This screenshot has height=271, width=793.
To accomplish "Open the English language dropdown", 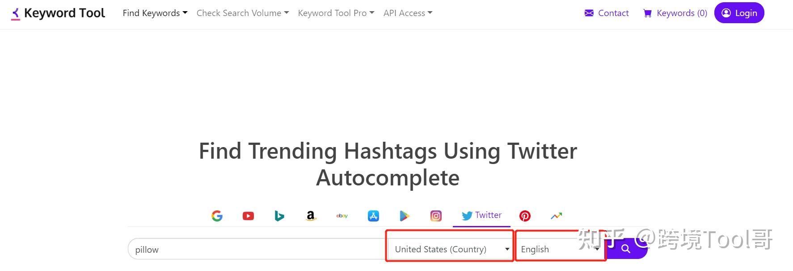I will 560,249.
